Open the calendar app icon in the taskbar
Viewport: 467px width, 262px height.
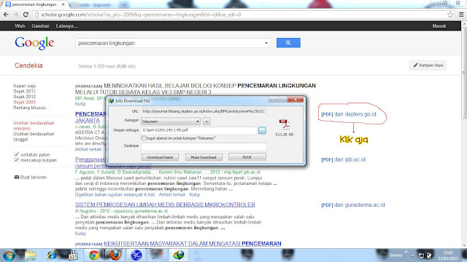(x=73, y=255)
